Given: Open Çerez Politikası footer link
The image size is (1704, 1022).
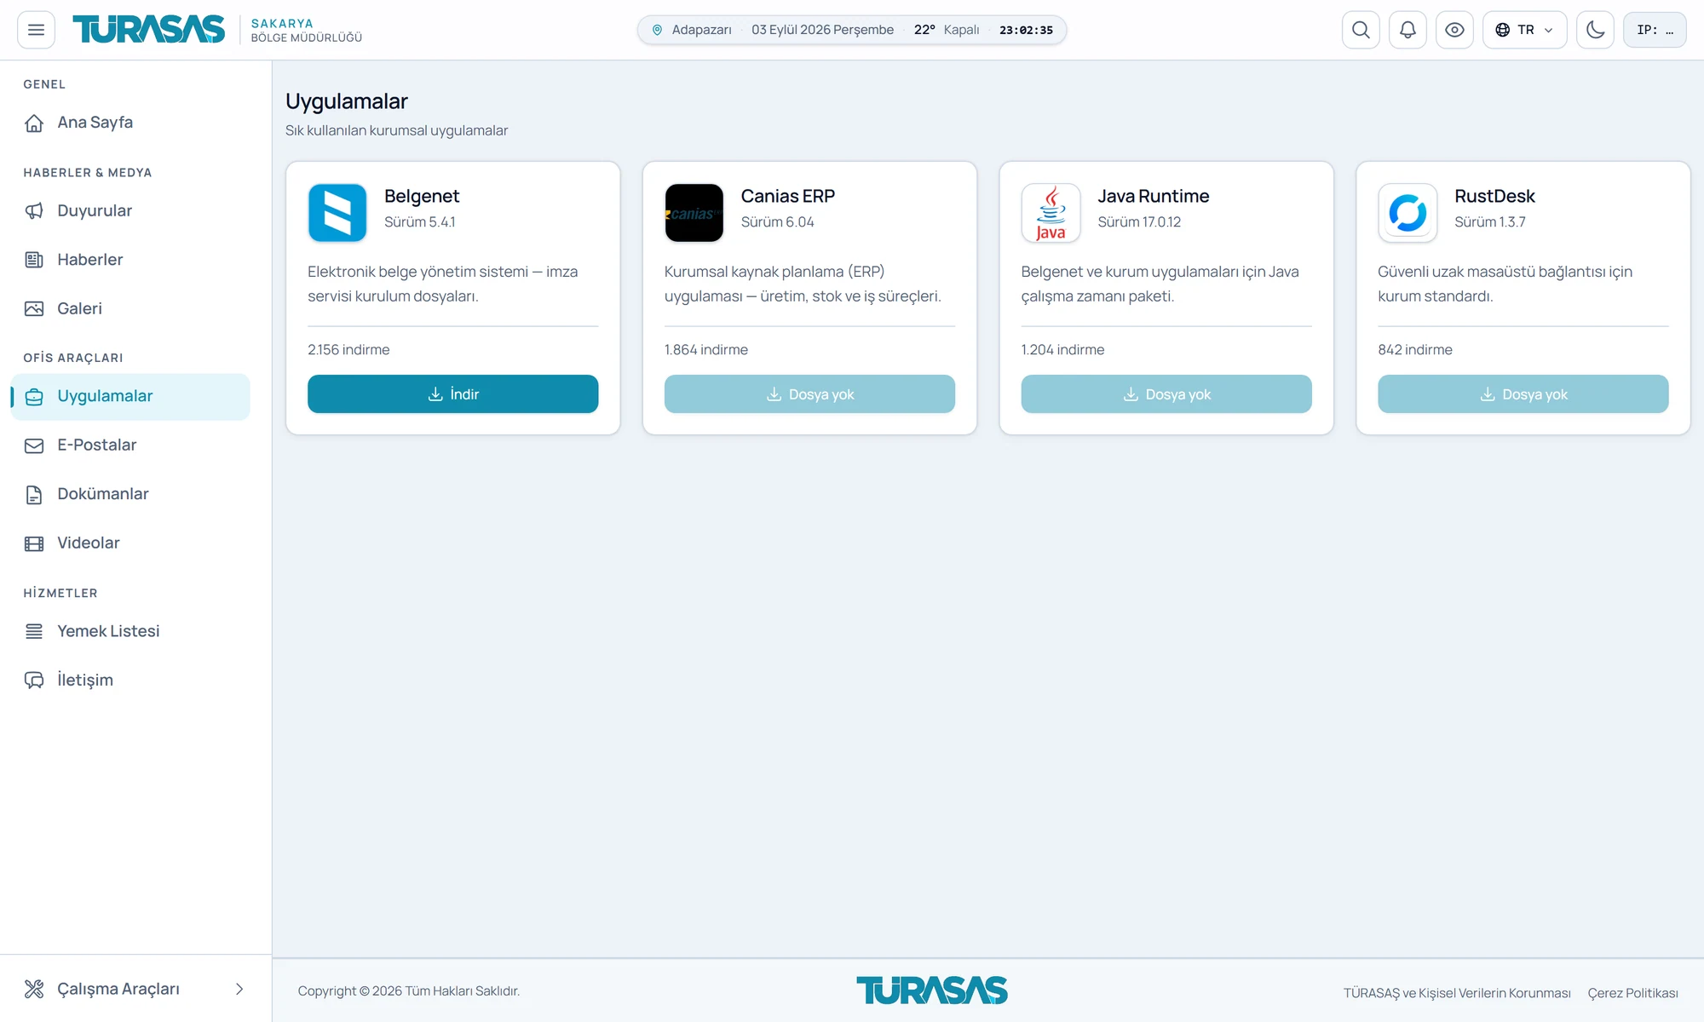Looking at the screenshot, I should point(1632,993).
